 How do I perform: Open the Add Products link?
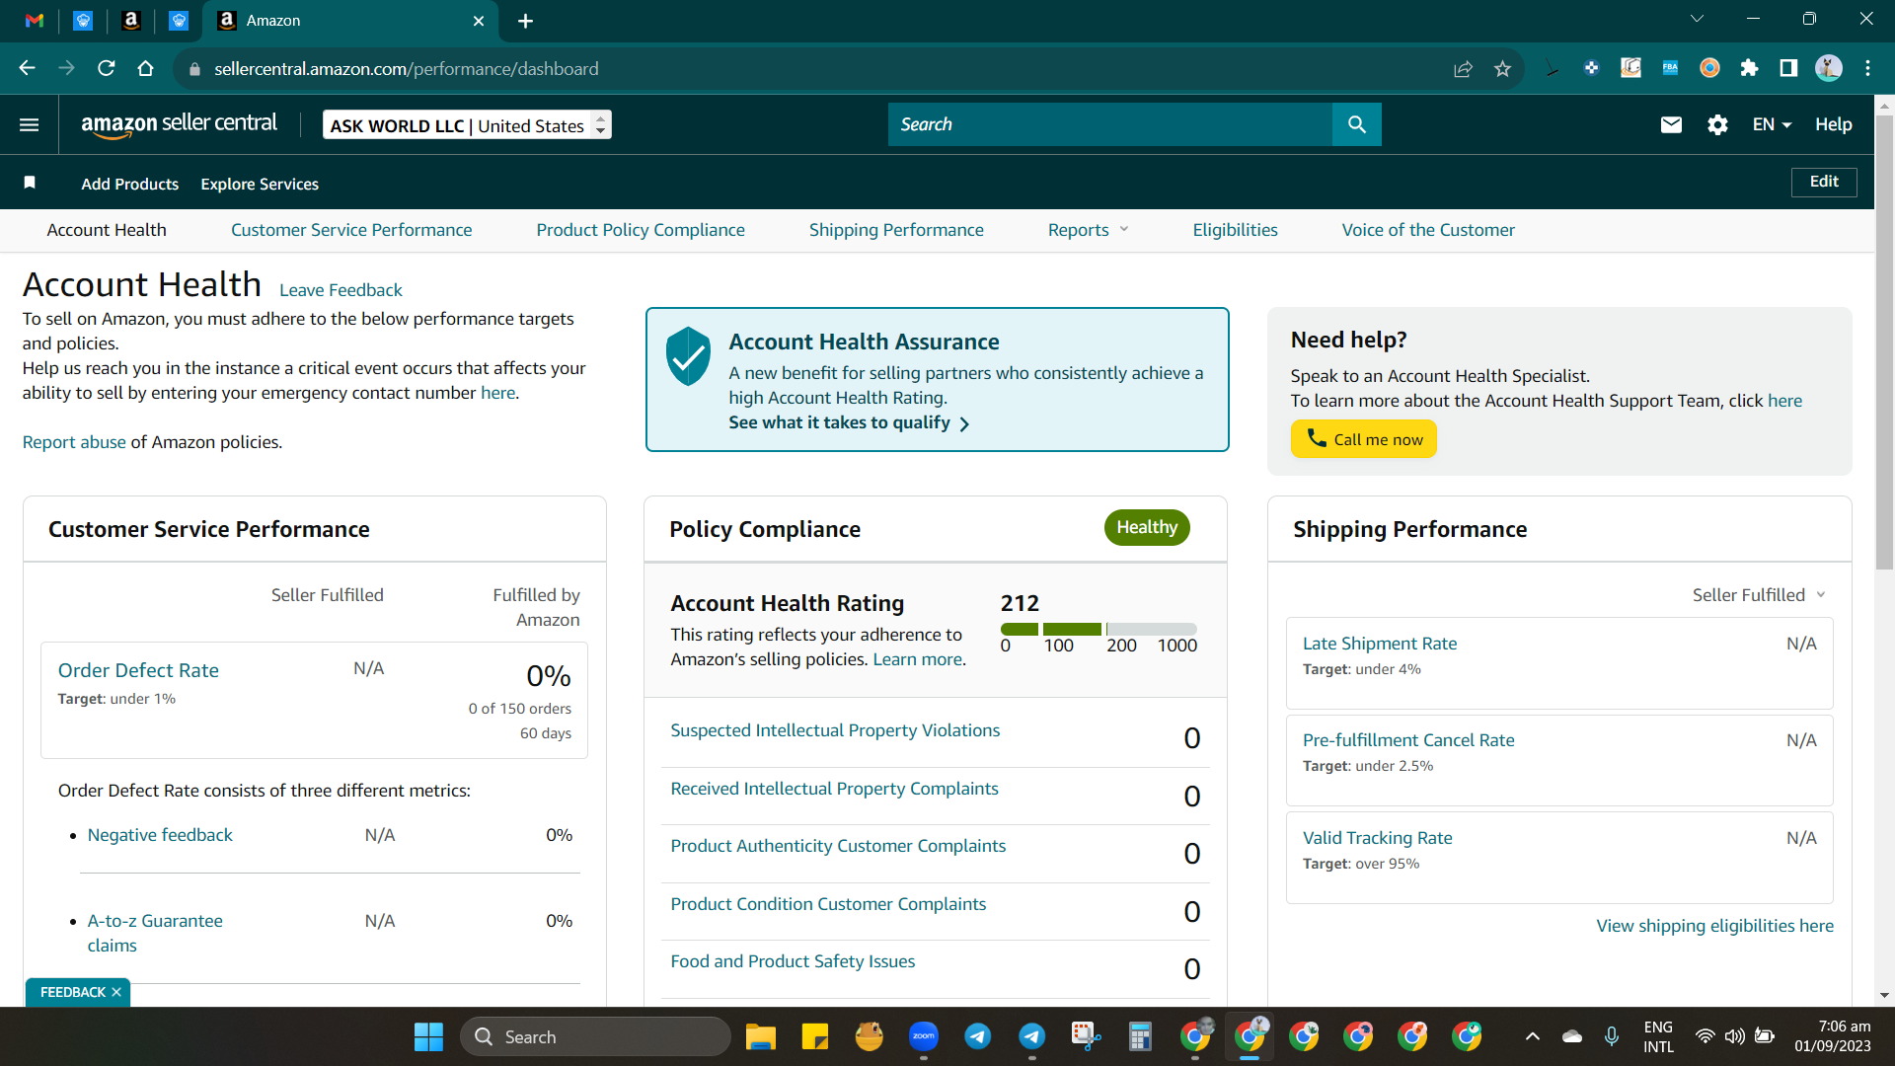130,184
